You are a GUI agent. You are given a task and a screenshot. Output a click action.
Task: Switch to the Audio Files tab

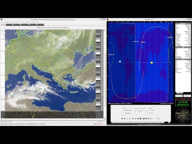point(9,25)
